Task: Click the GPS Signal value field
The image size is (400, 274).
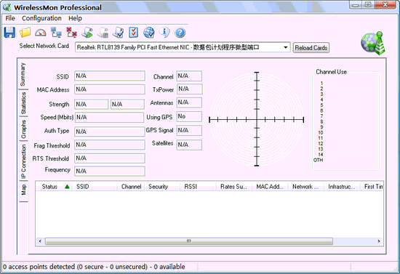Action: [x=189, y=130]
